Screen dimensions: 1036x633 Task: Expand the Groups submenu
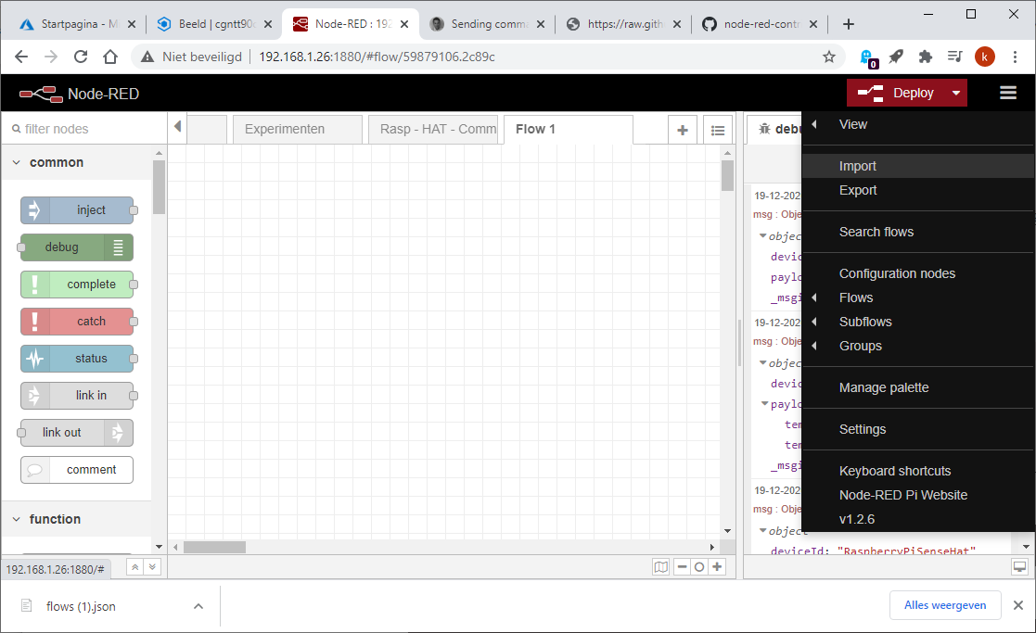(918, 346)
